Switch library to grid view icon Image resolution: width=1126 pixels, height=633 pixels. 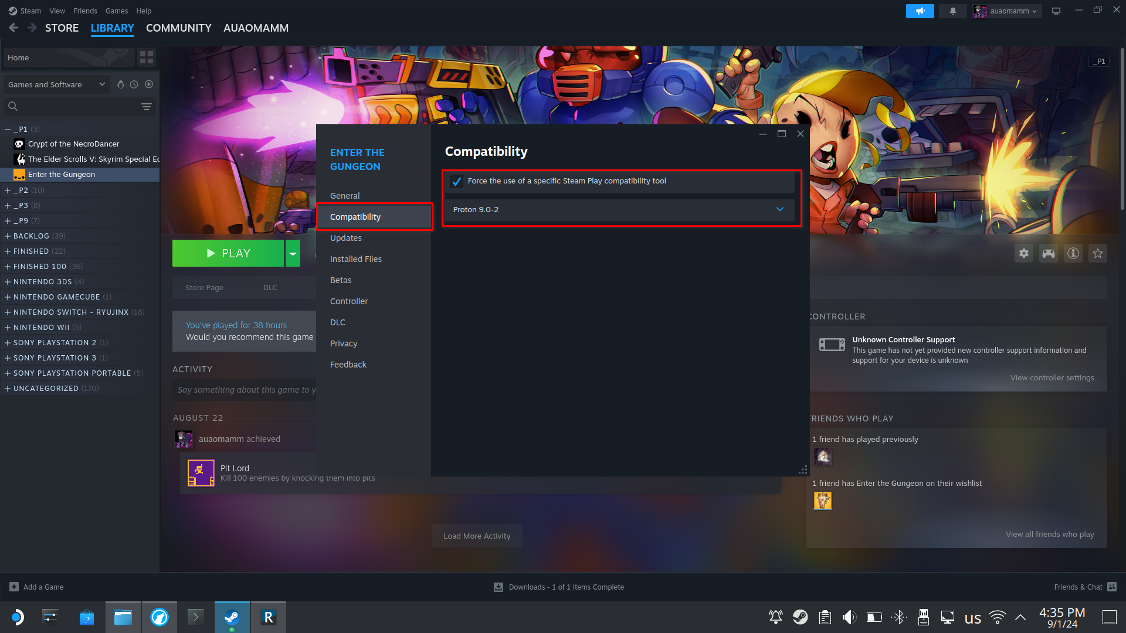click(x=147, y=57)
